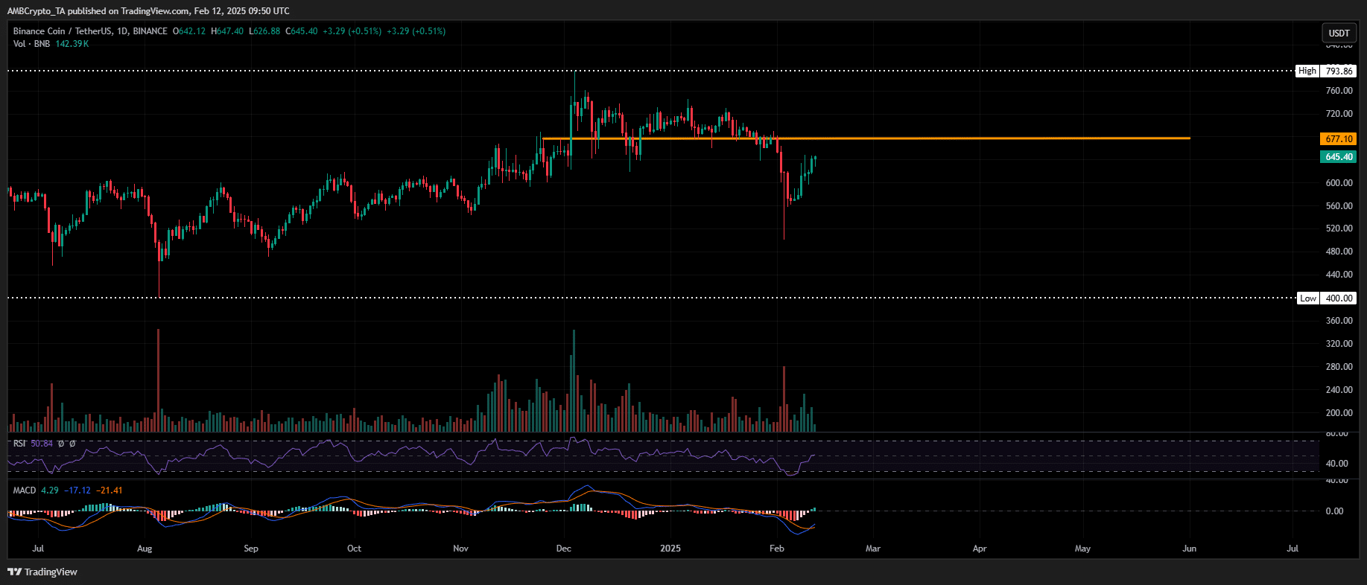The height and width of the screenshot is (585, 1367).
Task: Click the Dec marker on the time axis
Action: tap(564, 549)
